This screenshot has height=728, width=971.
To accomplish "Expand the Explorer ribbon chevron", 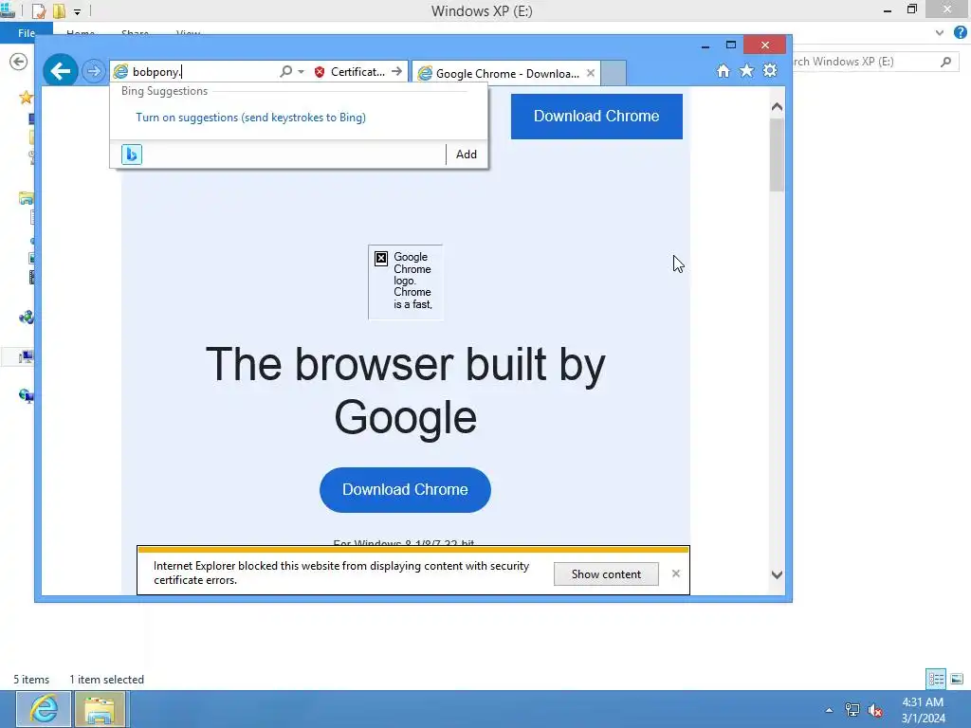I will coord(940,33).
